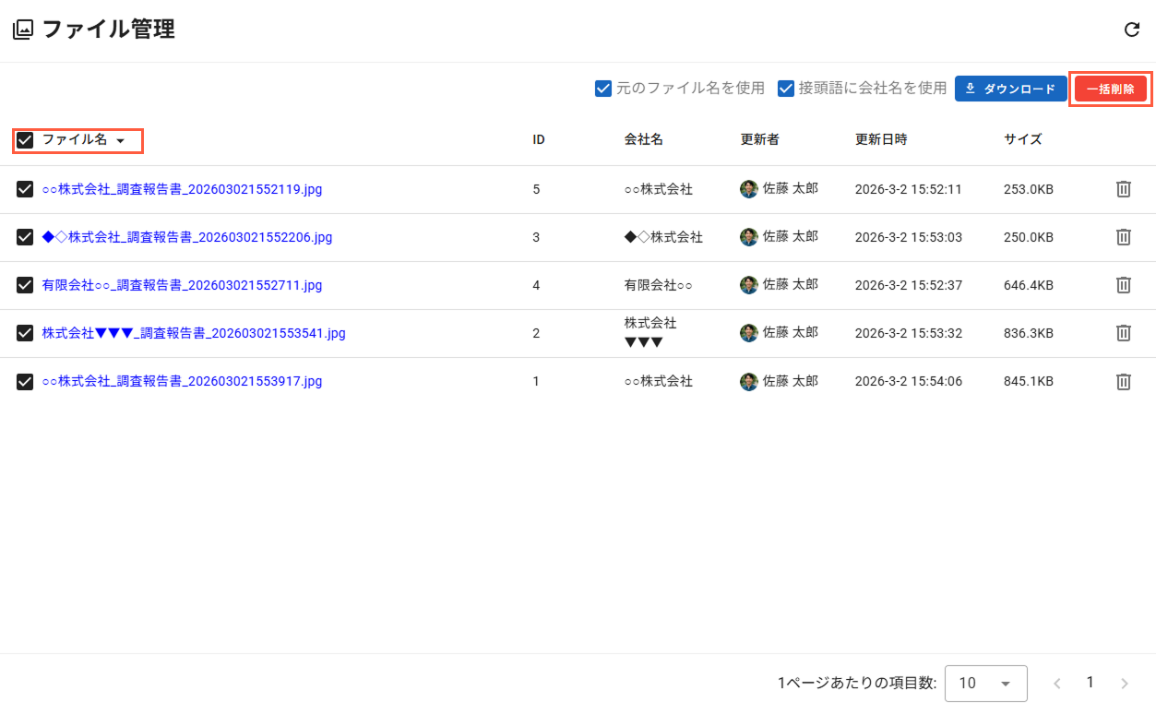Screen dimensions: 1156x703
Task: Go to next page with right chevron
Action: (x=1124, y=684)
